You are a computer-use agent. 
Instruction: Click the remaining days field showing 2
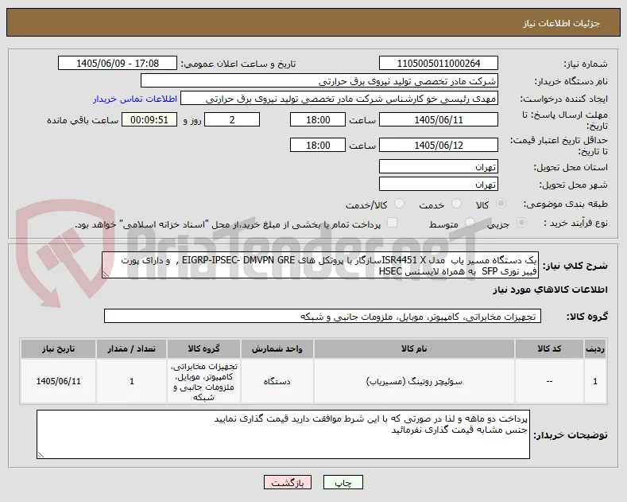coord(232,119)
